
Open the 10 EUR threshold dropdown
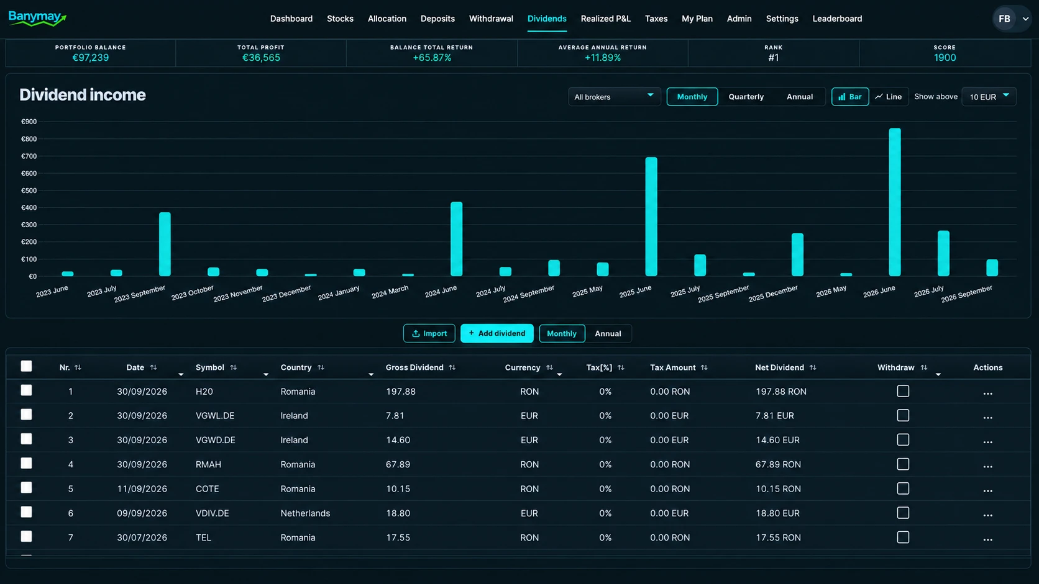pyautogui.click(x=989, y=97)
